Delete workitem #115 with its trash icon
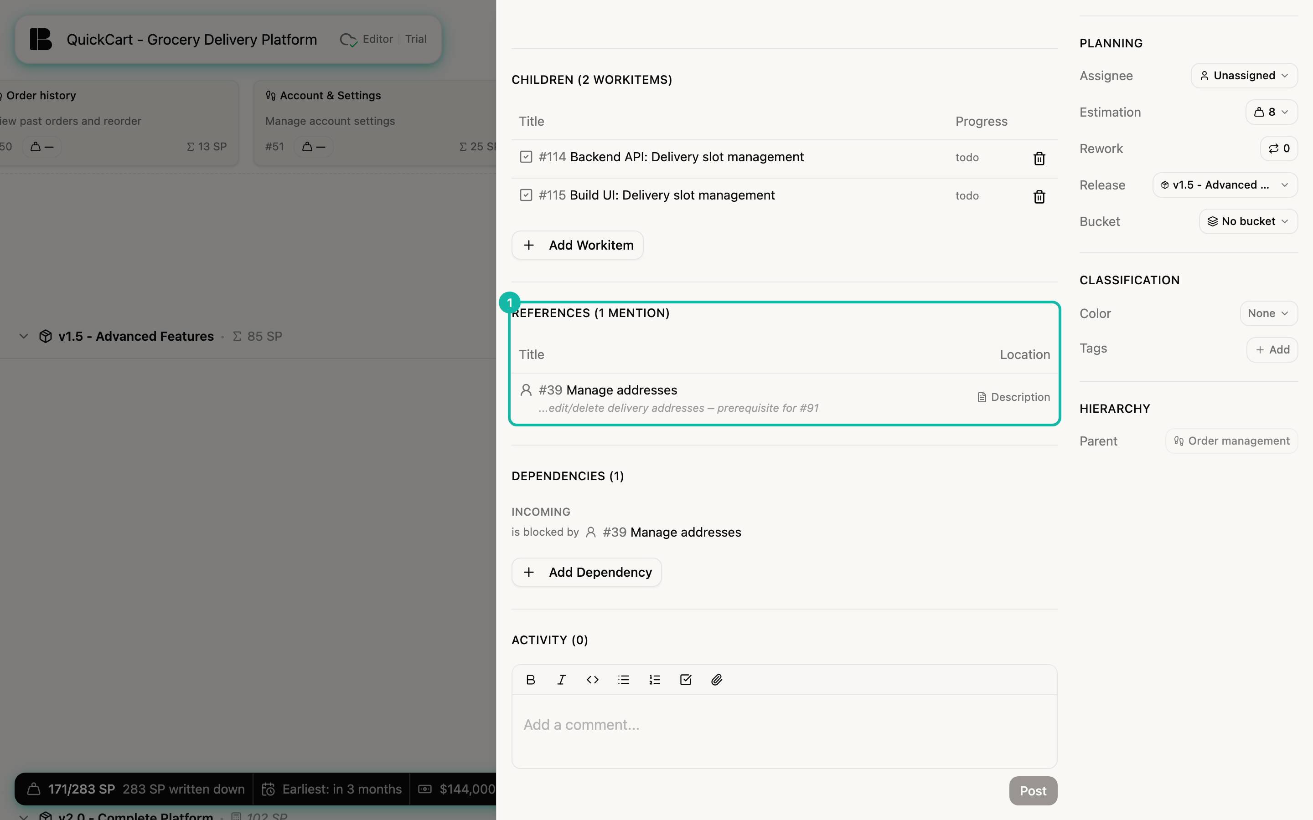Viewport: 1313px width, 820px height. click(1039, 196)
